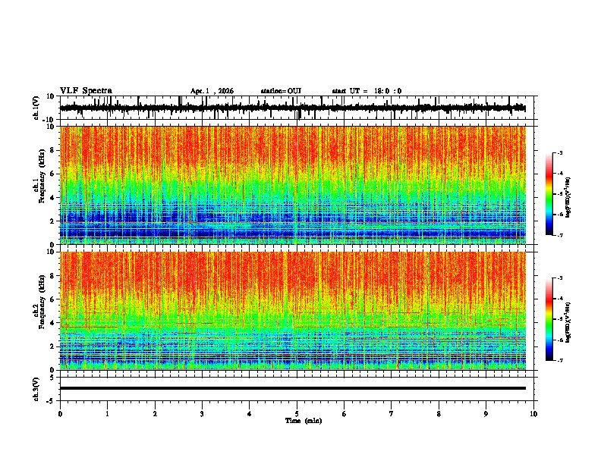Image resolution: width=601 pixels, height=464 pixels.
Task: Click the ch.2 spectrogram color bar
Action: [549, 319]
